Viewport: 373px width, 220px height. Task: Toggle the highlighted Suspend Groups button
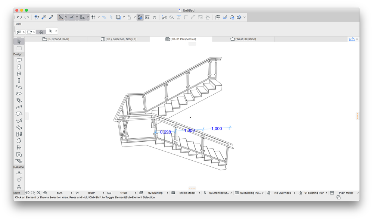coord(140,17)
